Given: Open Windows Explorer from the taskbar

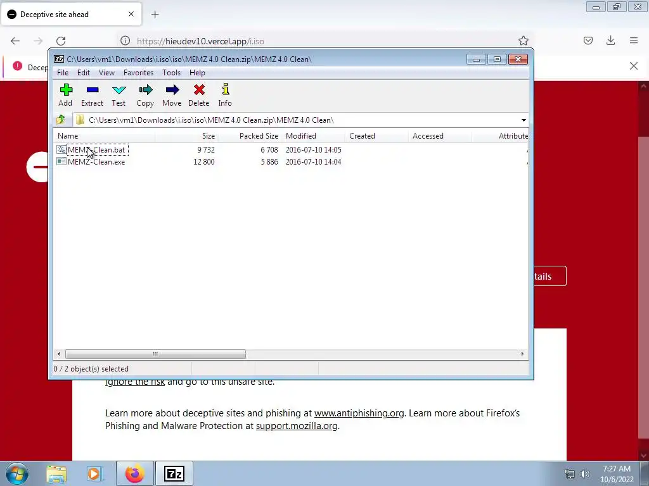Looking at the screenshot, I should click(x=56, y=474).
